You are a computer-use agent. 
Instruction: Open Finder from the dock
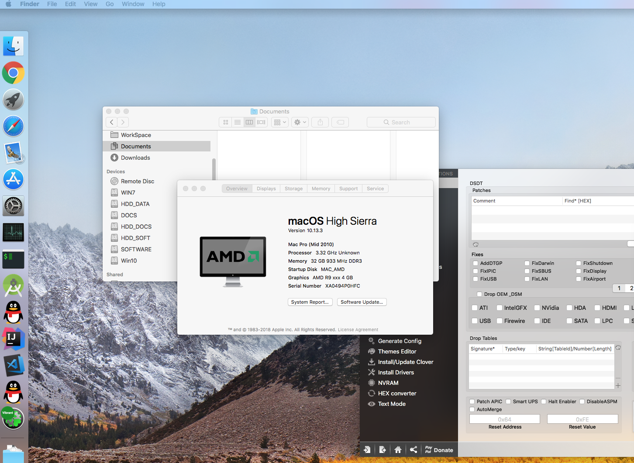pyautogui.click(x=14, y=46)
